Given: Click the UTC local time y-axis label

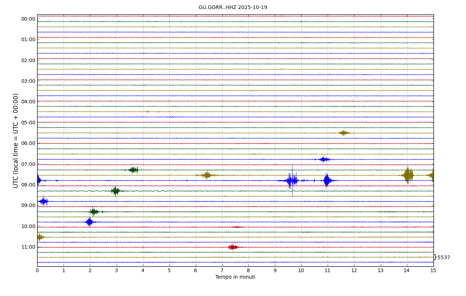Looking at the screenshot, I should (16, 141).
